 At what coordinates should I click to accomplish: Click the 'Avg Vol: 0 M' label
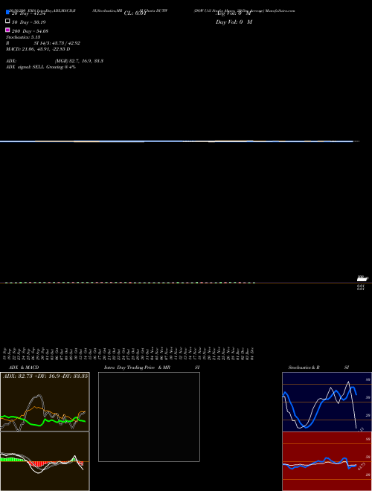coord(234,13)
